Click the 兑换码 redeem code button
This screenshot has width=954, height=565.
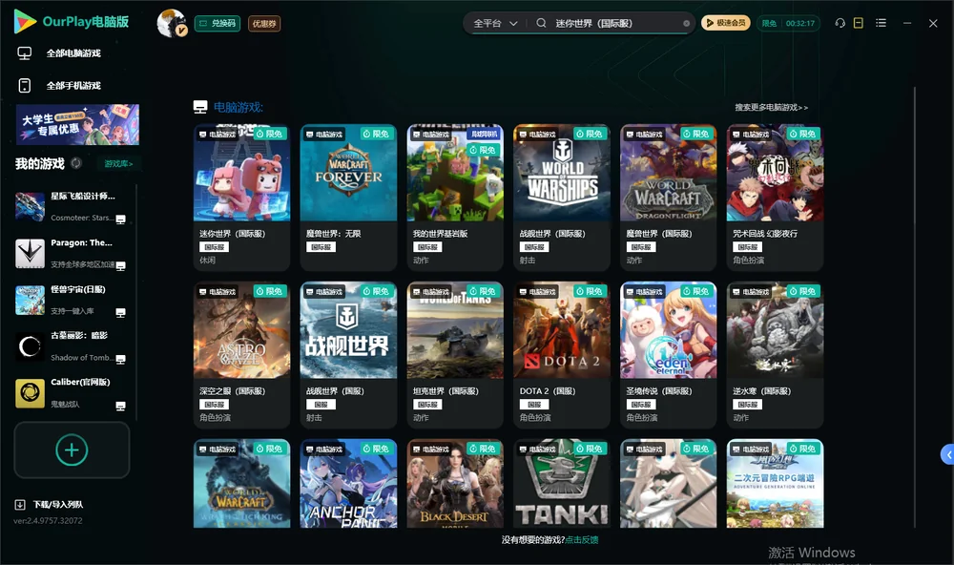218,24
